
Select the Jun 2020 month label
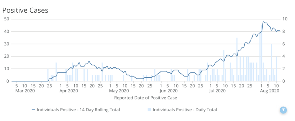click(x=168, y=91)
